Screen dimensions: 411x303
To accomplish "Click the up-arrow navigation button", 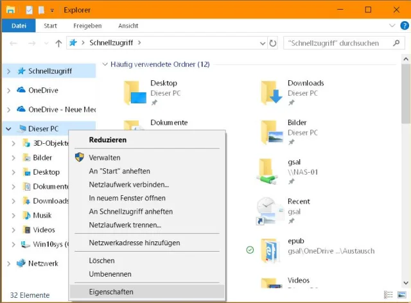I will click(x=58, y=43).
